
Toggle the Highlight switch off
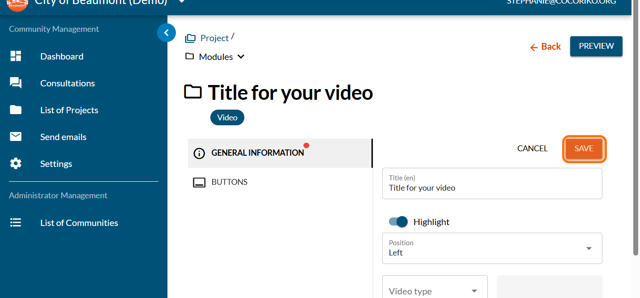click(398, 222)
